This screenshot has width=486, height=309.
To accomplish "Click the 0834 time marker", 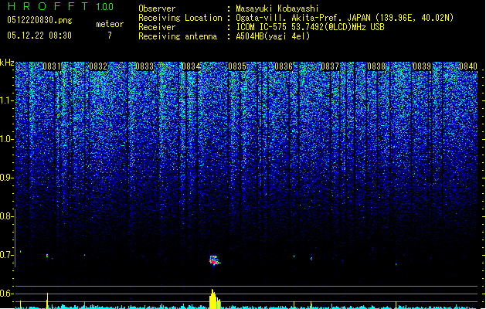I will coord(191,66).
